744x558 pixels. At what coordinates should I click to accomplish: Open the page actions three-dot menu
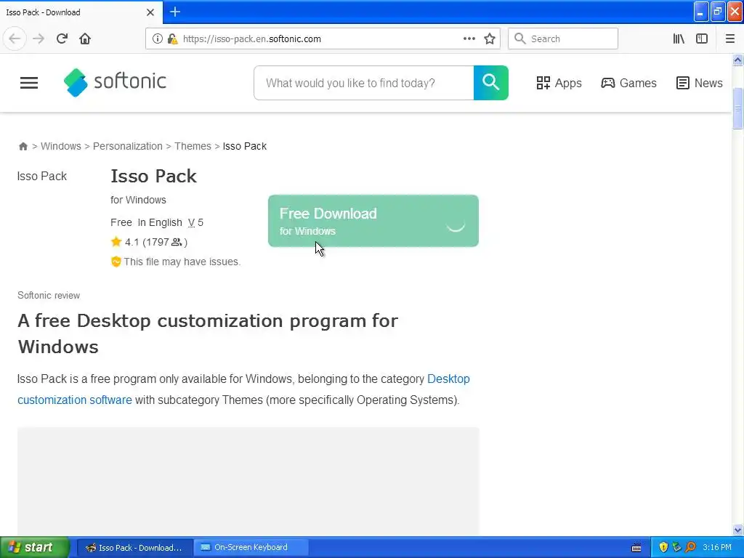coord(469,39)
